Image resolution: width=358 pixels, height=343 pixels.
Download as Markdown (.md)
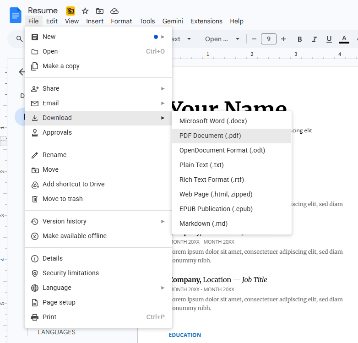[x=232, y=223]
